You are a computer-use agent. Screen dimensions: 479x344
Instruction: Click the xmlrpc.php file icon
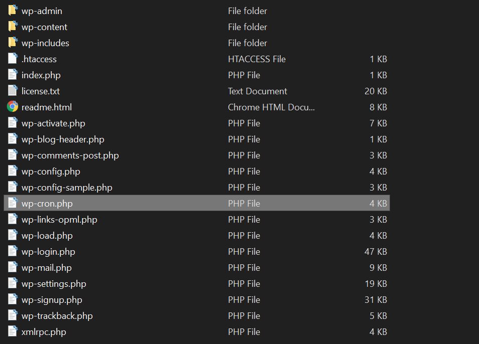click(x=13, y=331)
